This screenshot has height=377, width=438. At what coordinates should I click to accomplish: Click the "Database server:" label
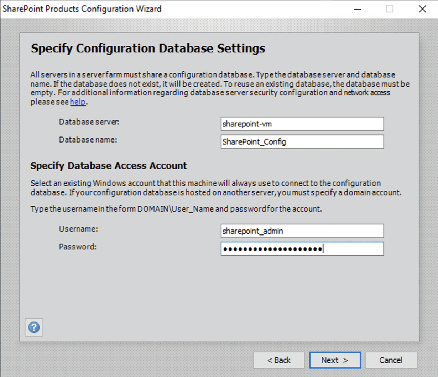(x=89, y=122)
